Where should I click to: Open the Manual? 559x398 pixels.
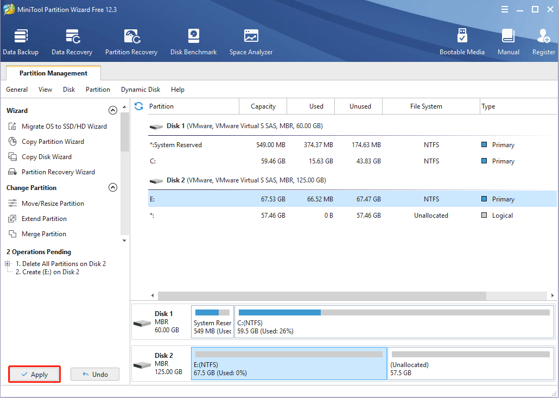508,41
